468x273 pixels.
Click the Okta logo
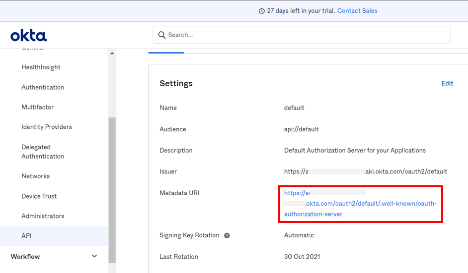[x=28, y=36]
